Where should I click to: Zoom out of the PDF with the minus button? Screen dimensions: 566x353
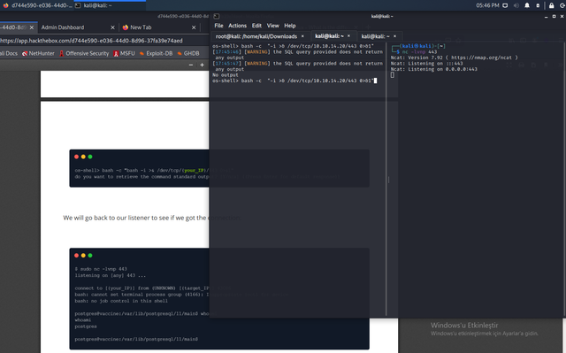point(191,65)
